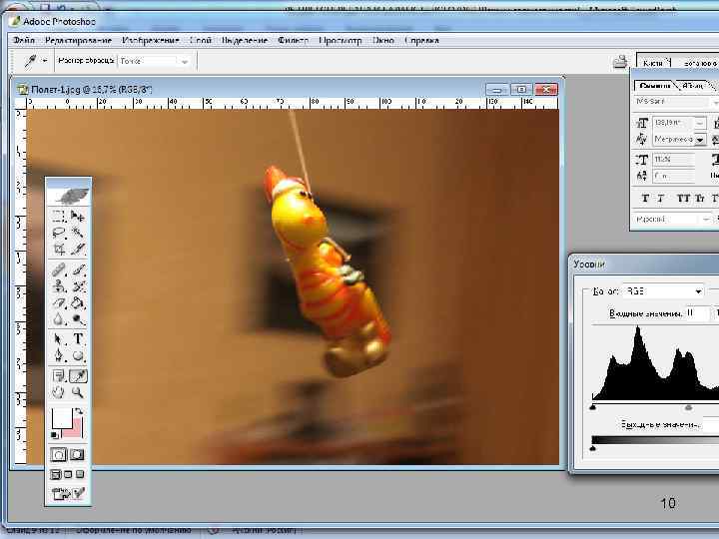Open font size dropdown in Character panel
The width and height of the screenshot is (719, 539).
pos(700,123)
